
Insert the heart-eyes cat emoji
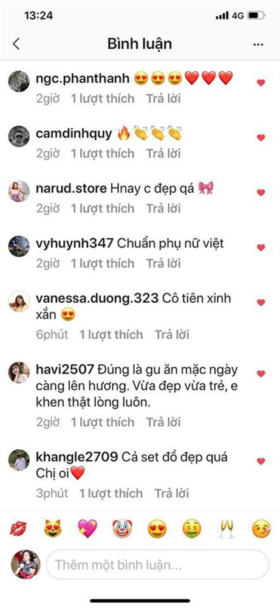coord(53,528)
